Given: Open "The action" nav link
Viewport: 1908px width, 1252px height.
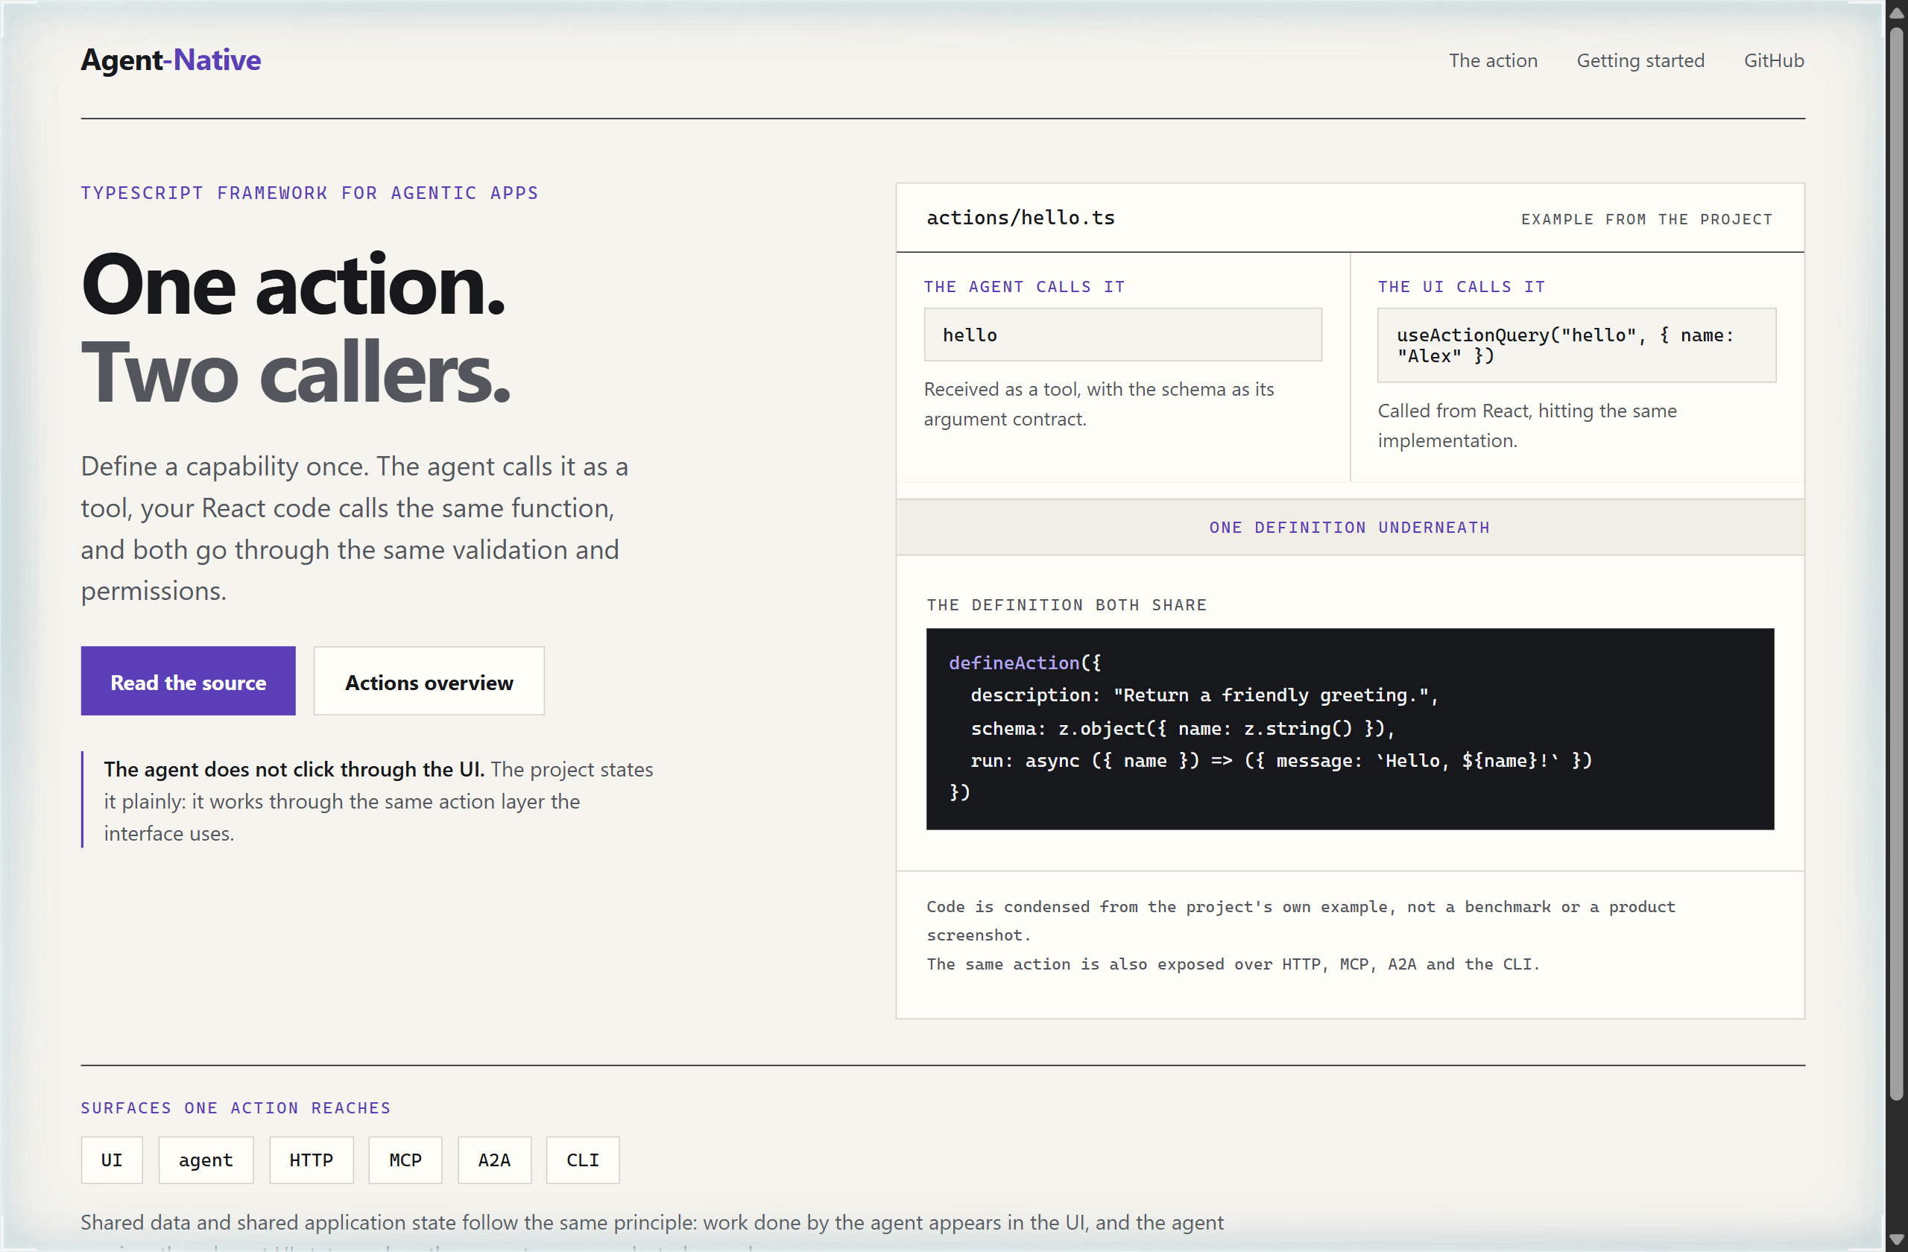Looking at the screenshot, I should 1493,61.
